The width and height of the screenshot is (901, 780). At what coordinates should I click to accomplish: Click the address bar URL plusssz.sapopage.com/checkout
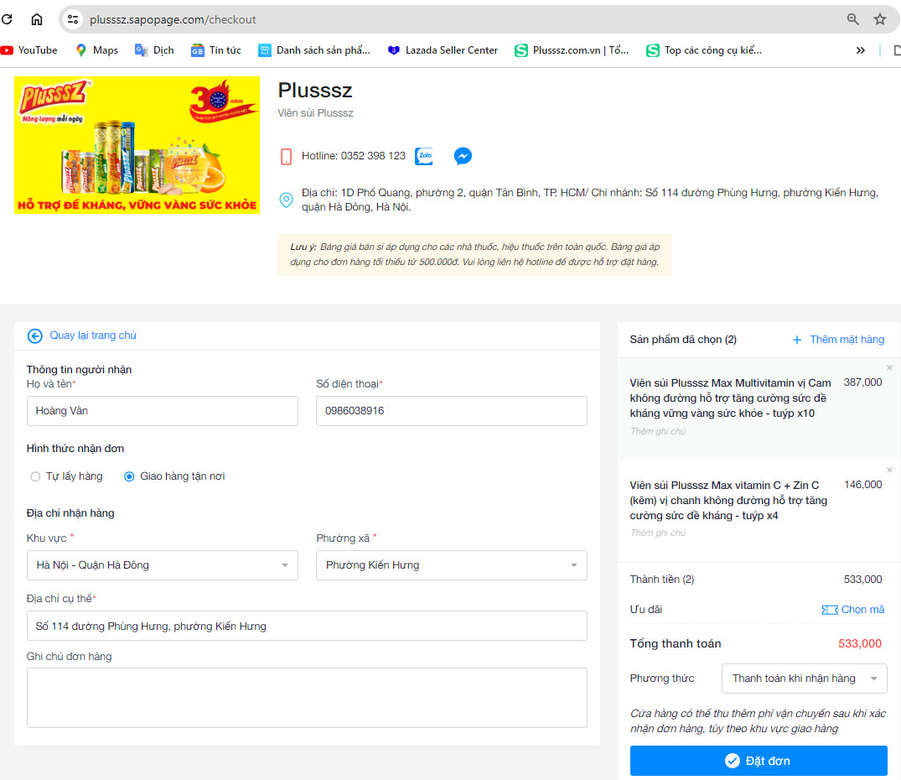173,19
